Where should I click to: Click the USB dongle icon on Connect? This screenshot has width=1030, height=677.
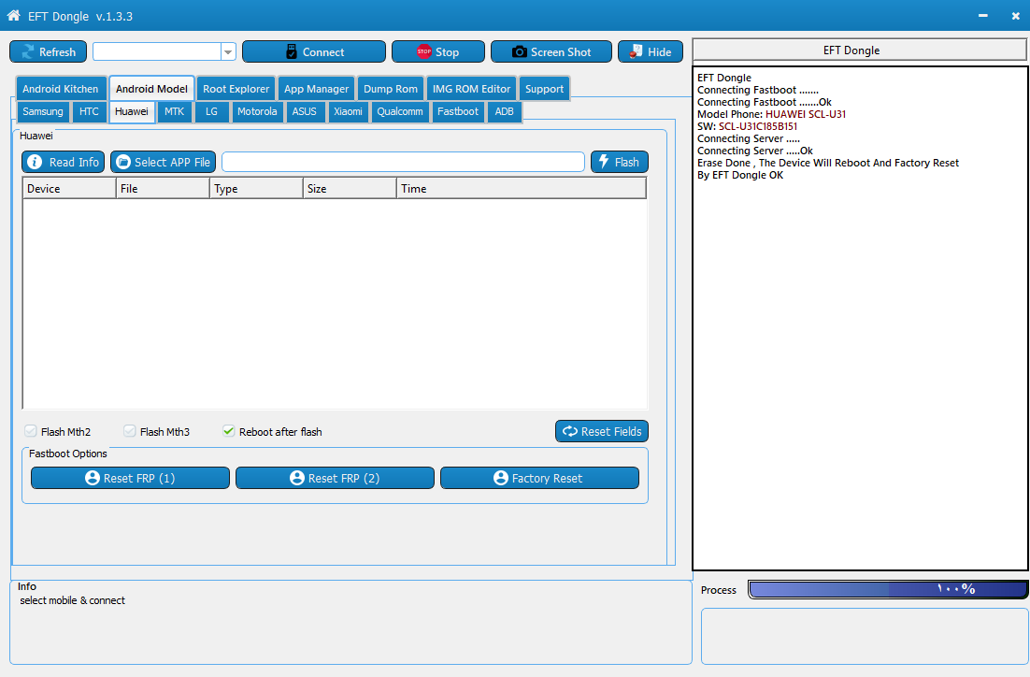[292, 52]
